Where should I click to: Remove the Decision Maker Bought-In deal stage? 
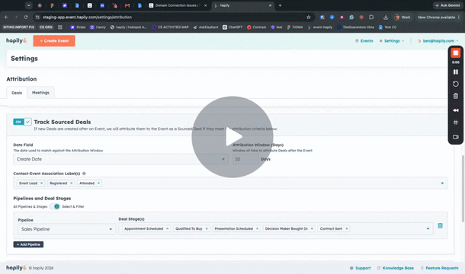(312, 228)
